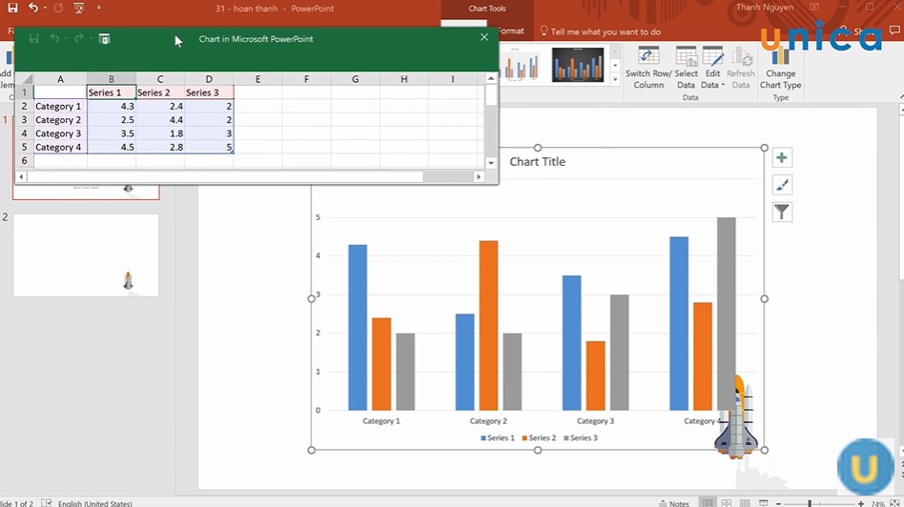
Task: Click the zoom slider handle
Action: (811, 503)
